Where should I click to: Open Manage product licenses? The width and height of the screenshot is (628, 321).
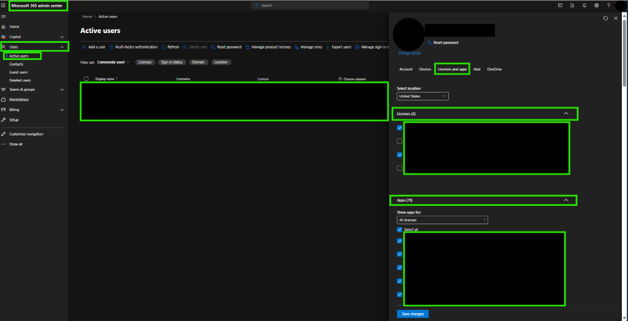[268, 47]
